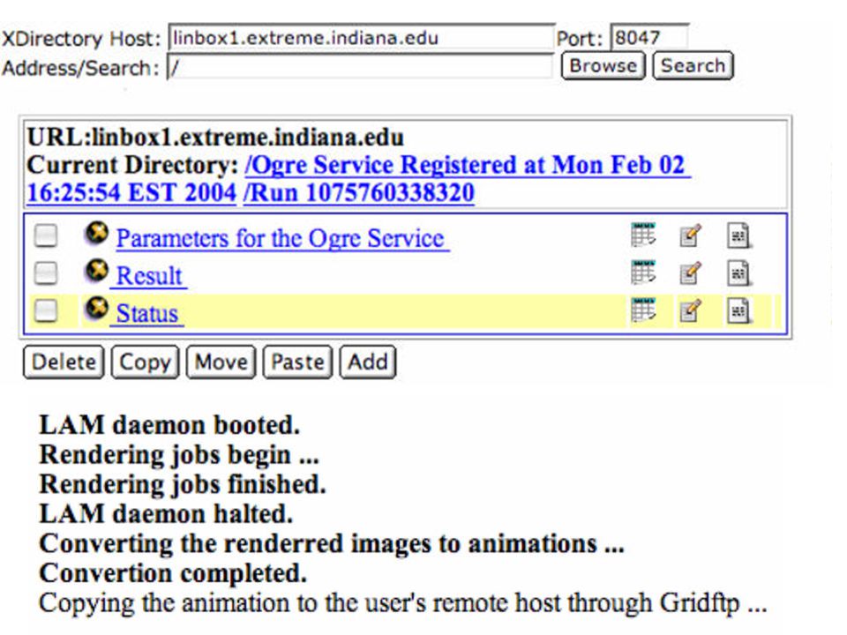This screenshot has height=635, width=847.
Task: Click the text 'LAM daemon halted.'
Action: pos(166,513)
